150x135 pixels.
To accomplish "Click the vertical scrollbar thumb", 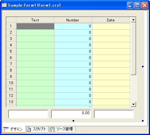I will point(133,49).
